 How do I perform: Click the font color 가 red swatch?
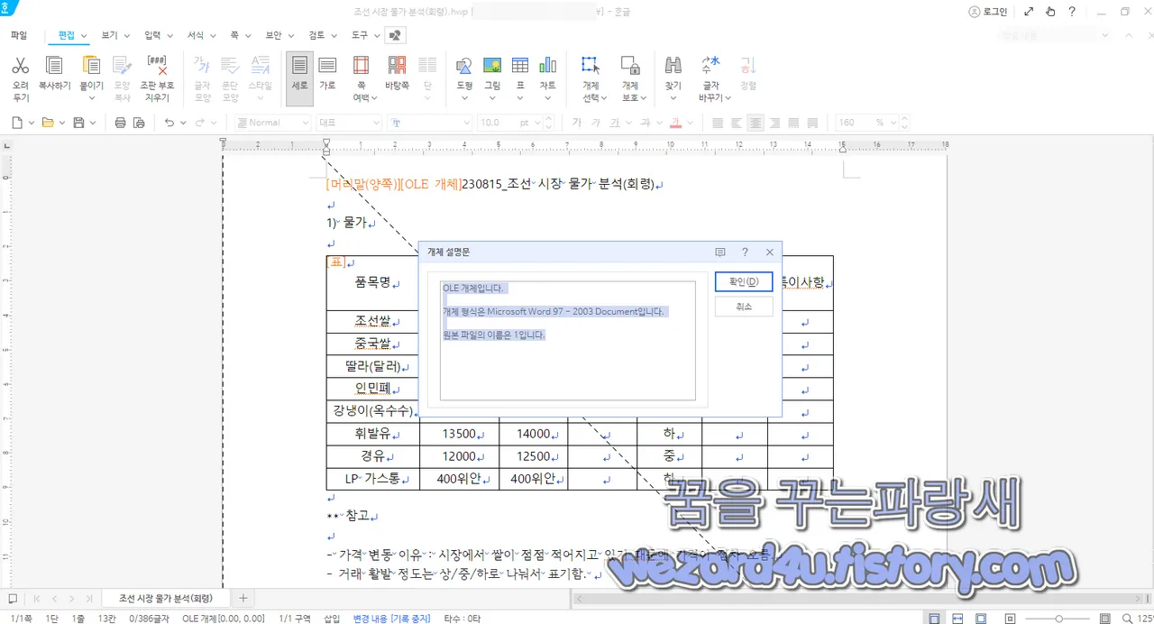[675, 123]
